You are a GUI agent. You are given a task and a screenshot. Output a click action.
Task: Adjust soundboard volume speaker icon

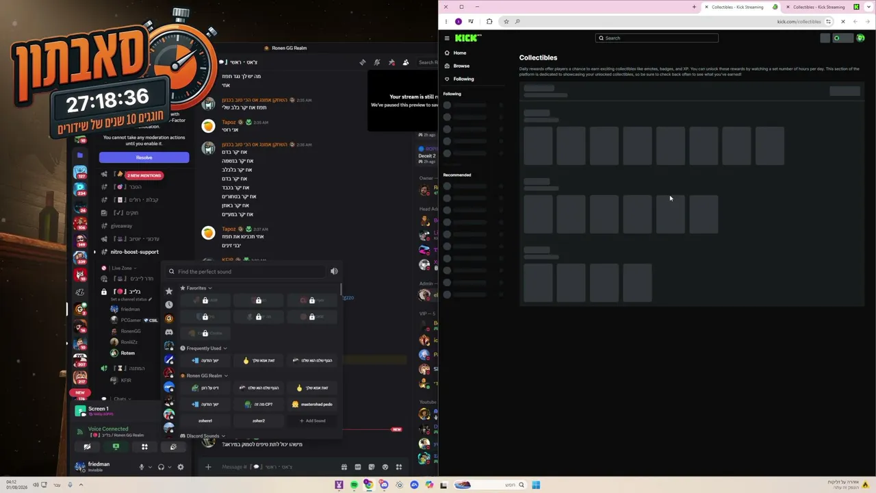click(334, 272)
